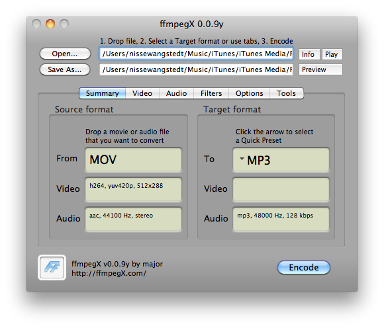Go to the Tools tab

pyautogui.click(x=286, y=93)
